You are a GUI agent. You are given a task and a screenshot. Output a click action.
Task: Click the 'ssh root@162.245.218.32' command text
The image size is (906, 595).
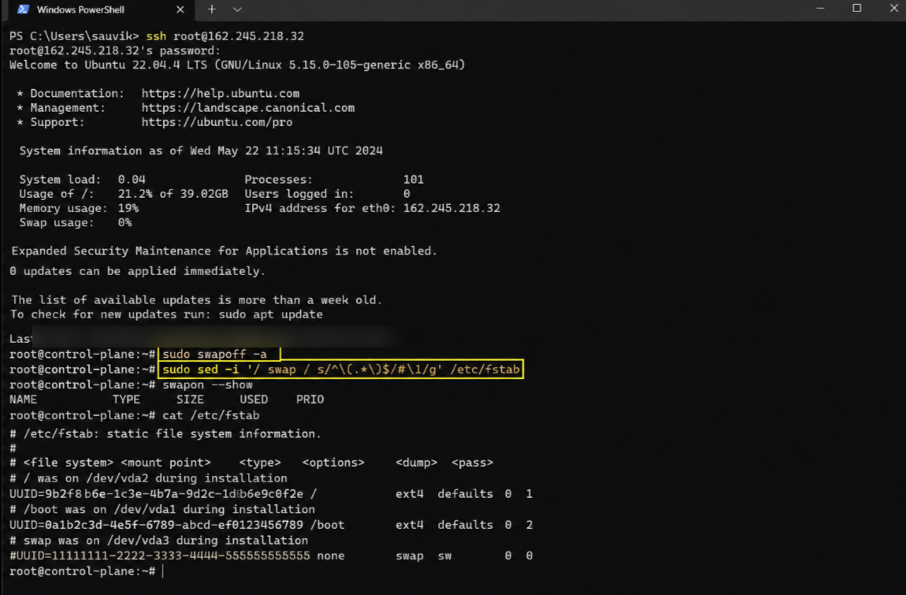tap(225, 35)
